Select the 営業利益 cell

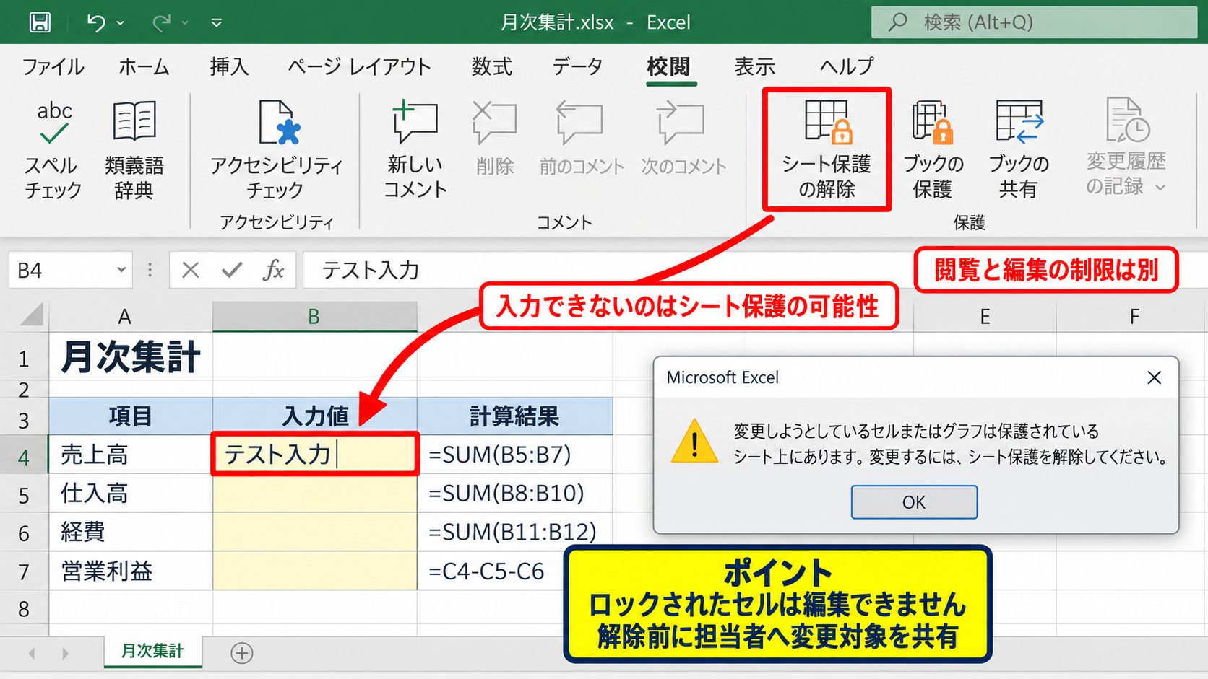click(131, 571)
